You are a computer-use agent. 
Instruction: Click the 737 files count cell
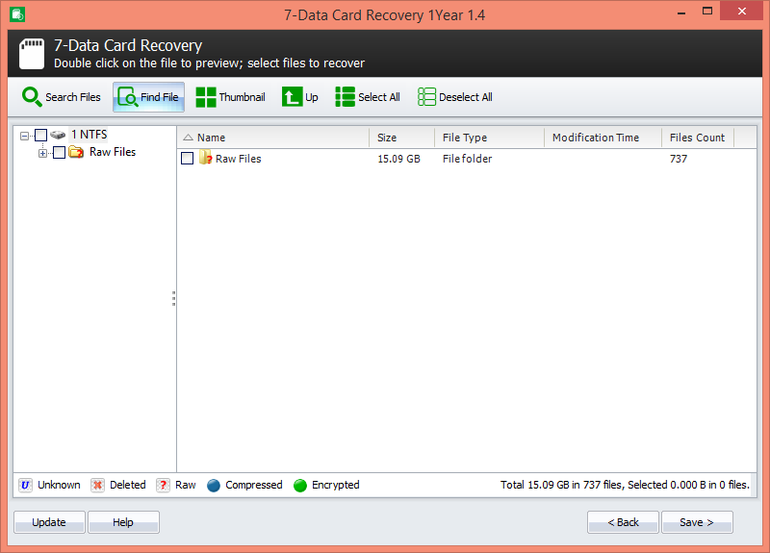click(x=679, y=159)
